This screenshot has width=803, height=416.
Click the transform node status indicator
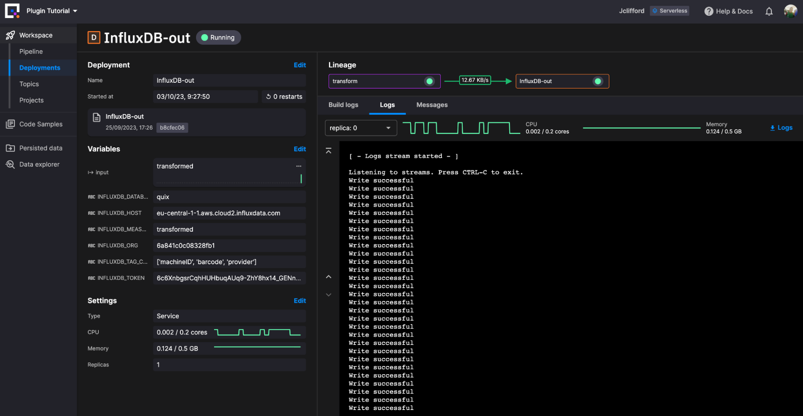coord(429,81)
